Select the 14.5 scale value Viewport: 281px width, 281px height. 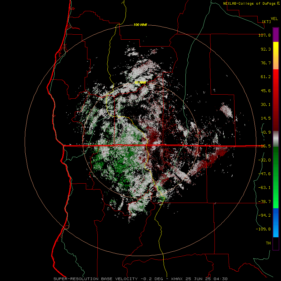266,118
